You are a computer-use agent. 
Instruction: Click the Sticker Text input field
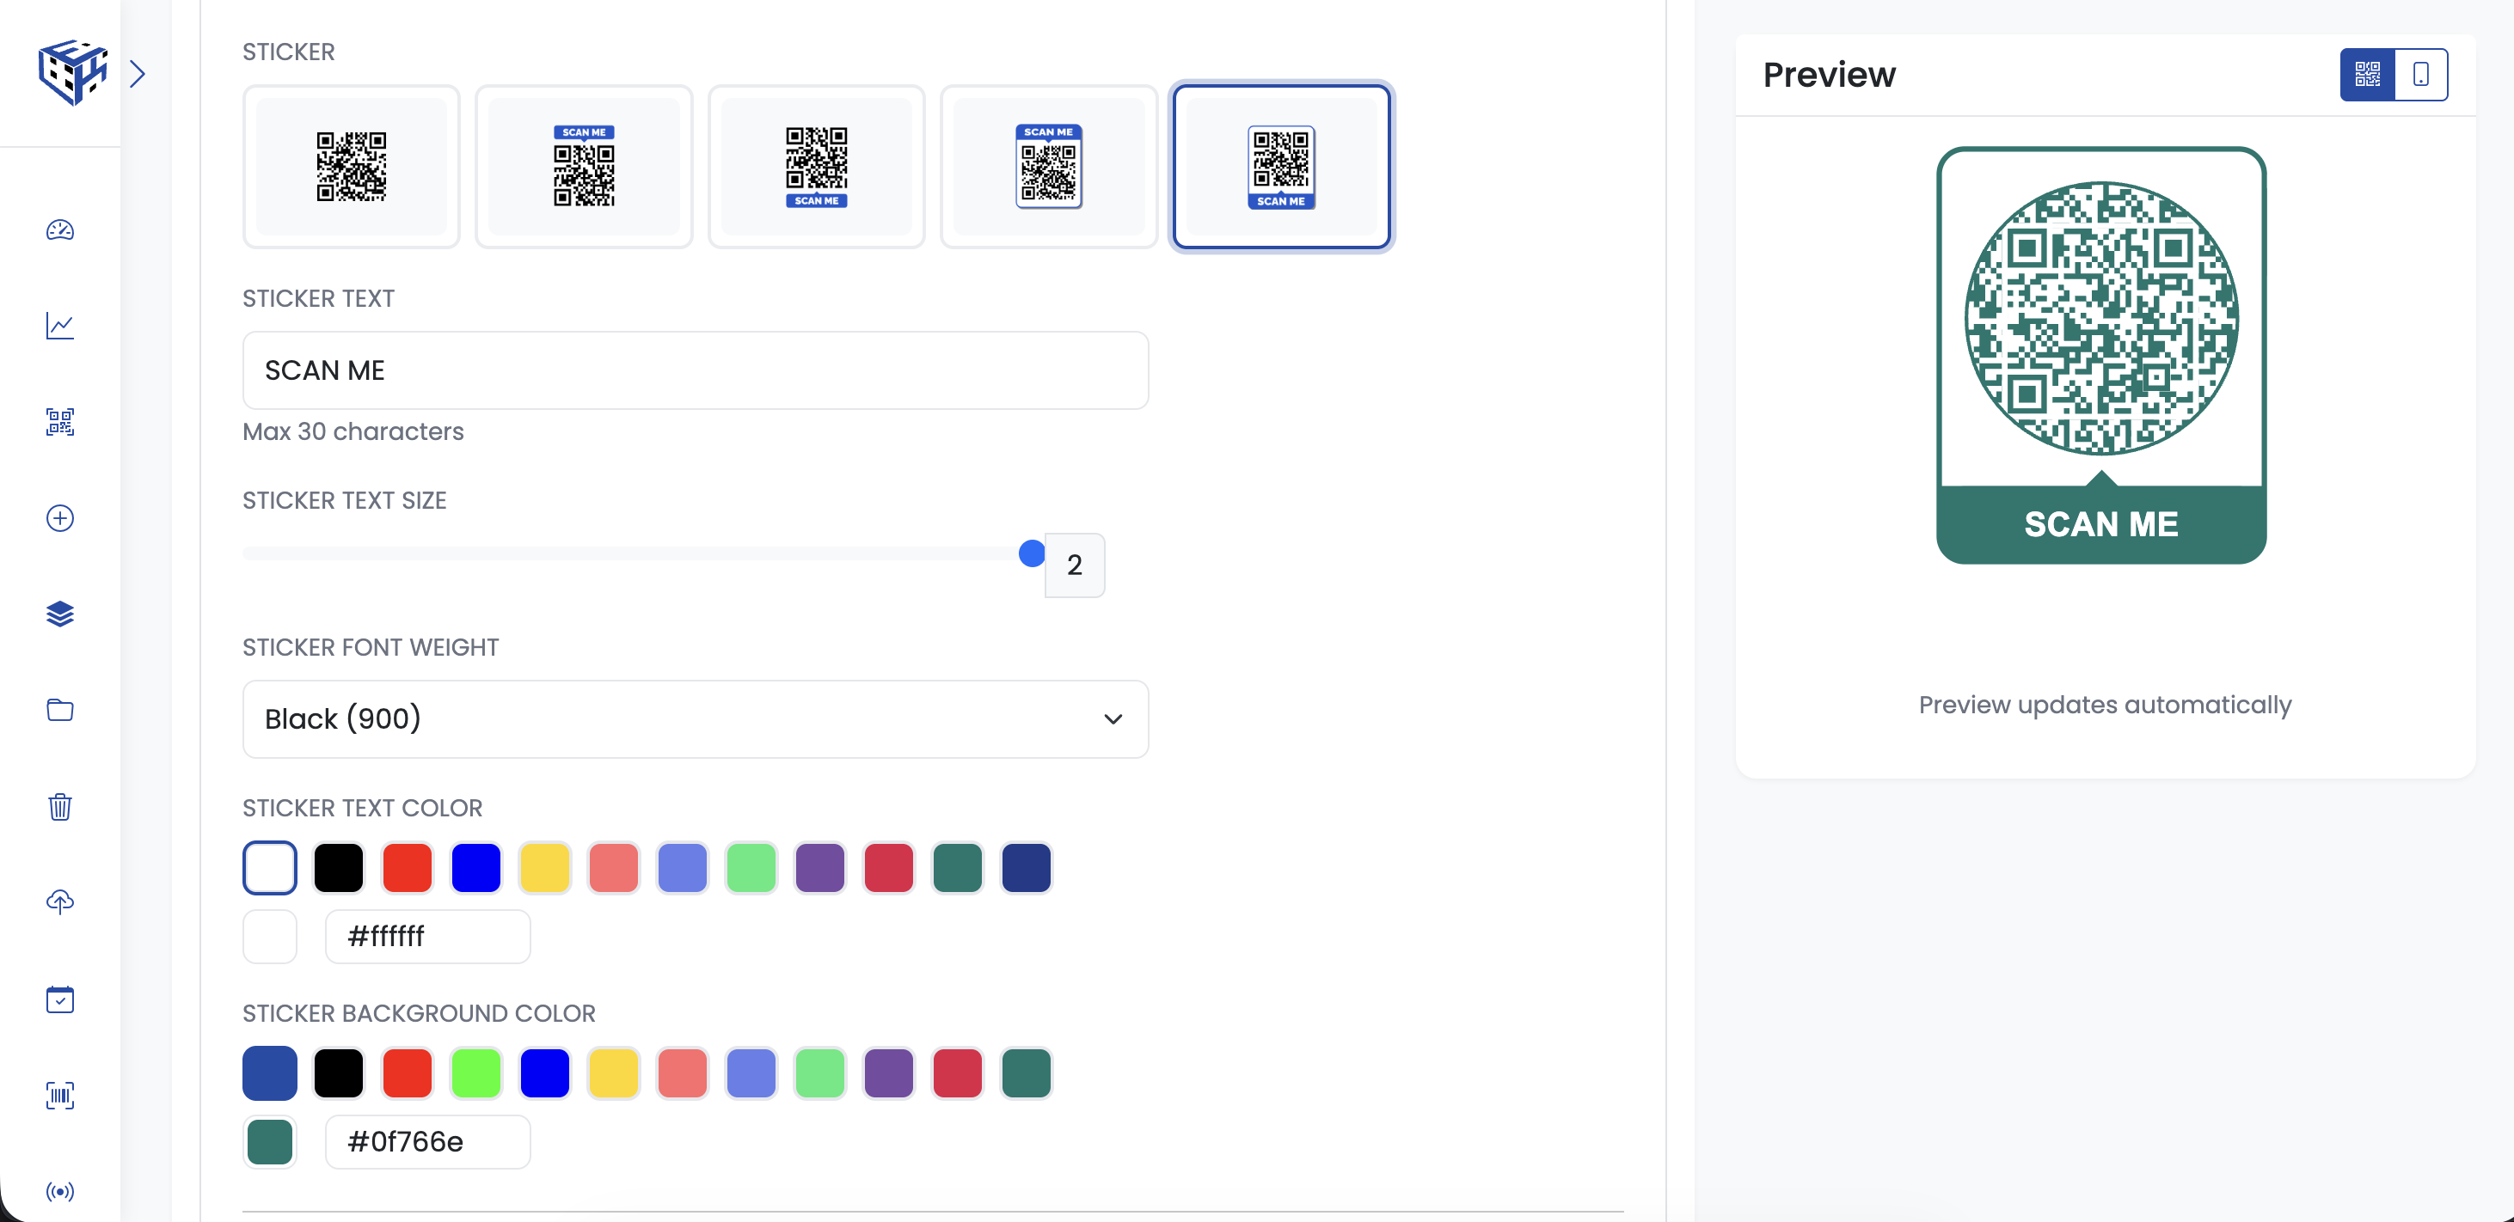[696, 370]
